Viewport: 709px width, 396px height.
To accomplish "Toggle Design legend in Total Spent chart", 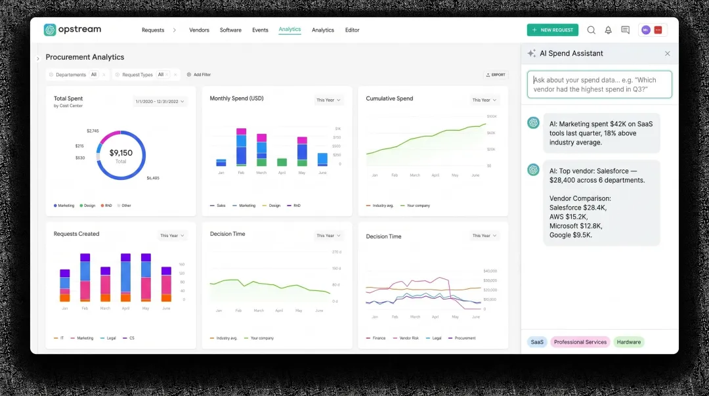I will point(88,206).
